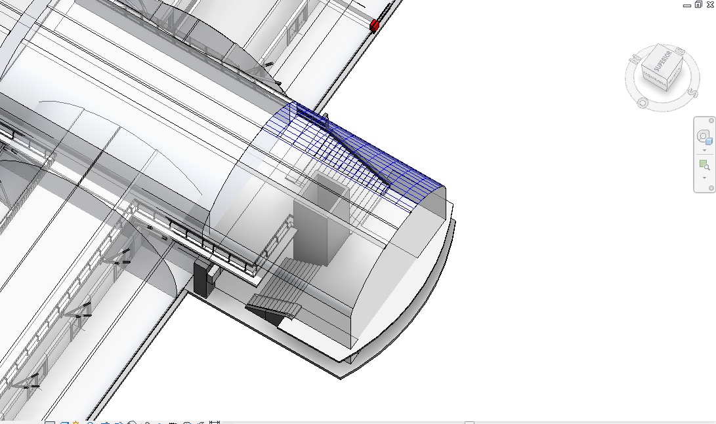Select the blue highlighted curved roof panel

(x=366, y=153)
